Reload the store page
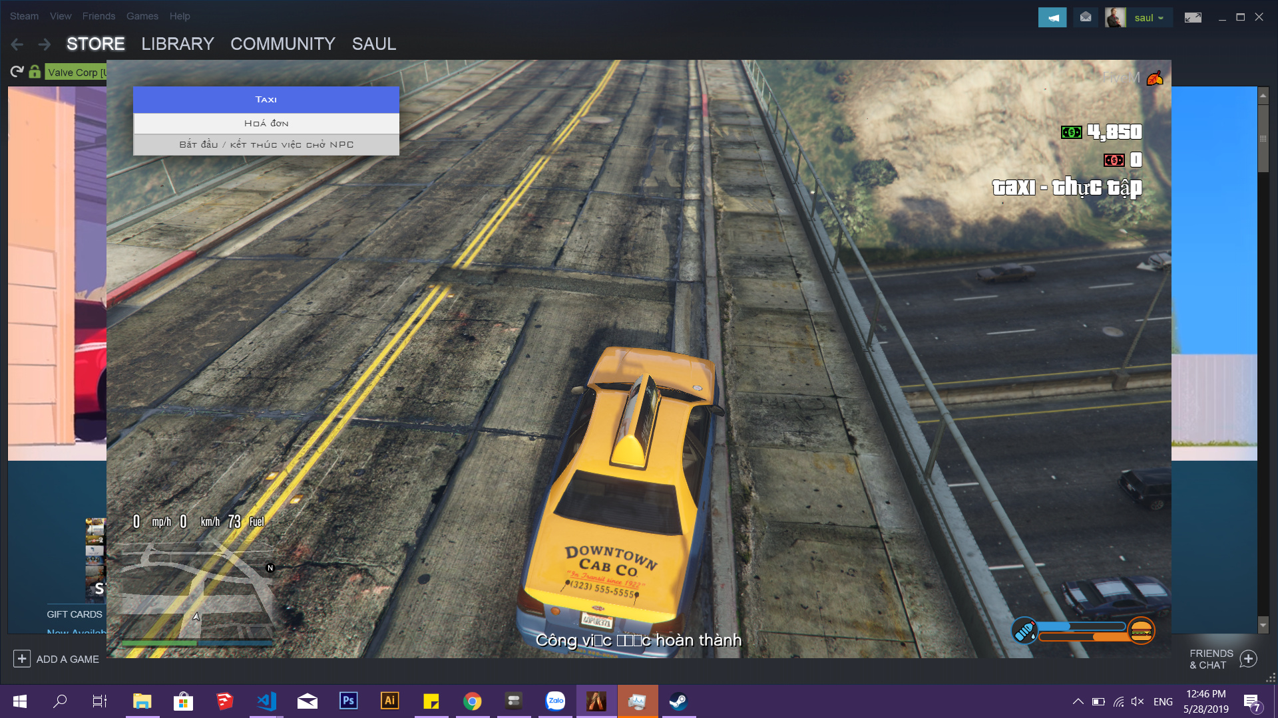 [x=17, y=72]
